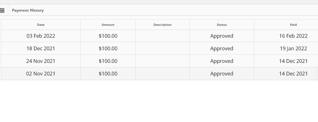Click Approved status in the 02 Nov 2021 row
The width and height of the screenshot is (318, 122).
(222, 74)
